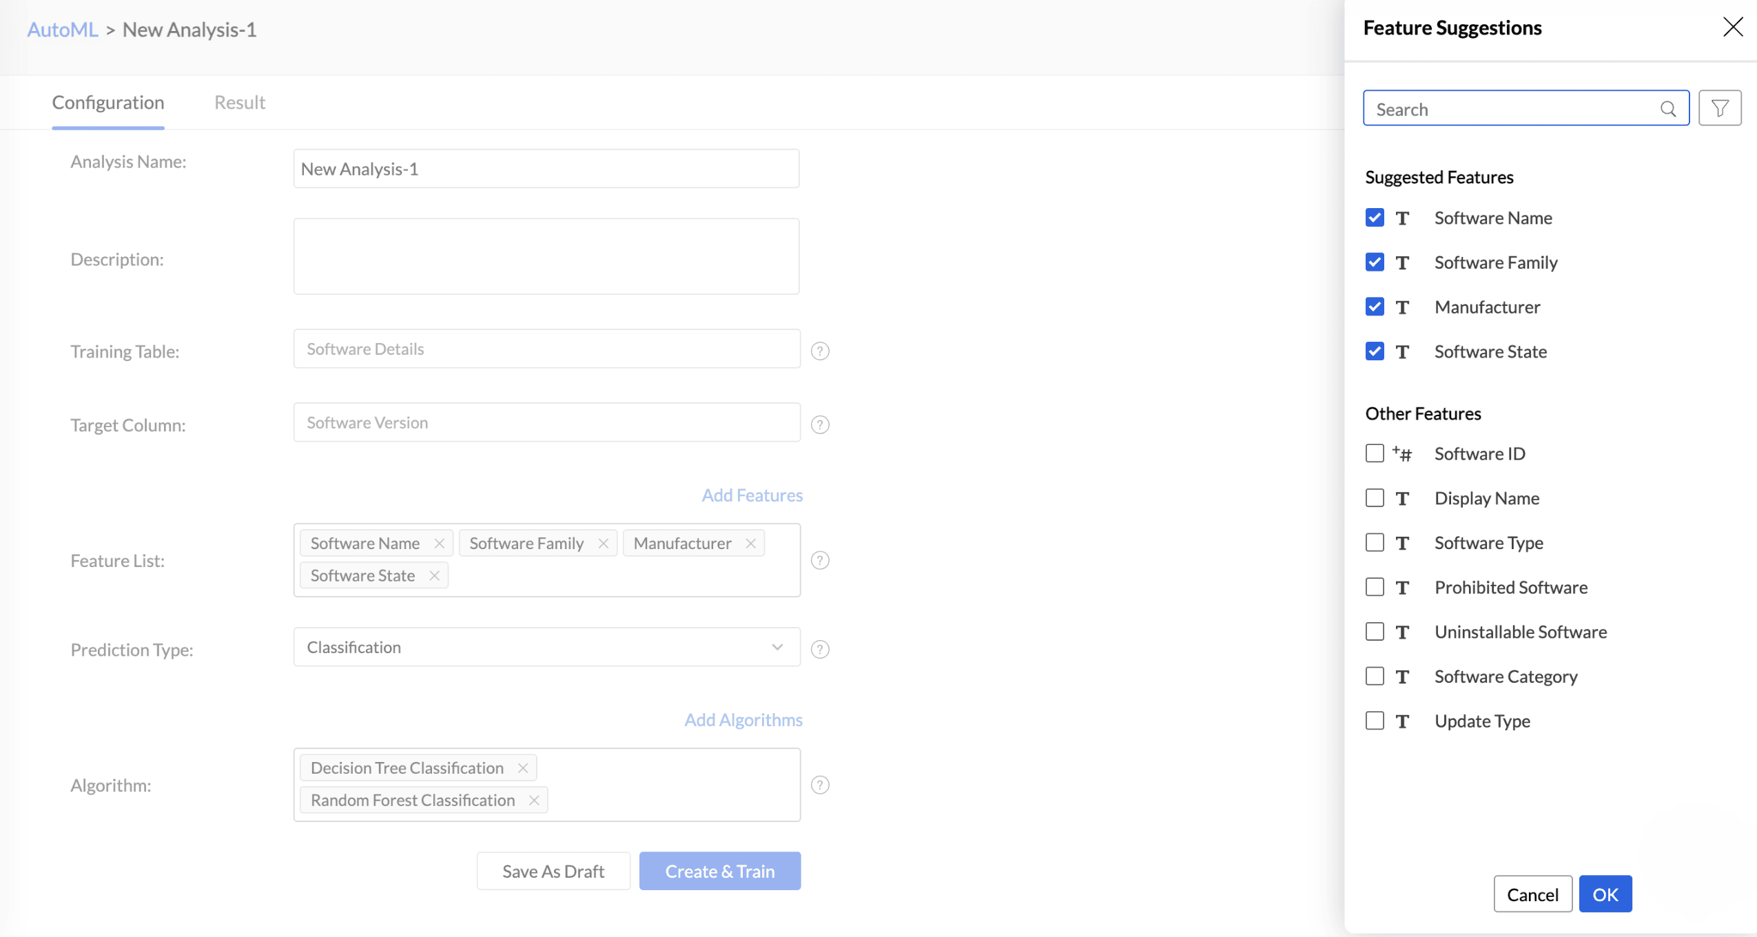Uncheck the Software Family feature checkbox
1757x937 pixels.
pyautogui.click(x=1374, y=262)
